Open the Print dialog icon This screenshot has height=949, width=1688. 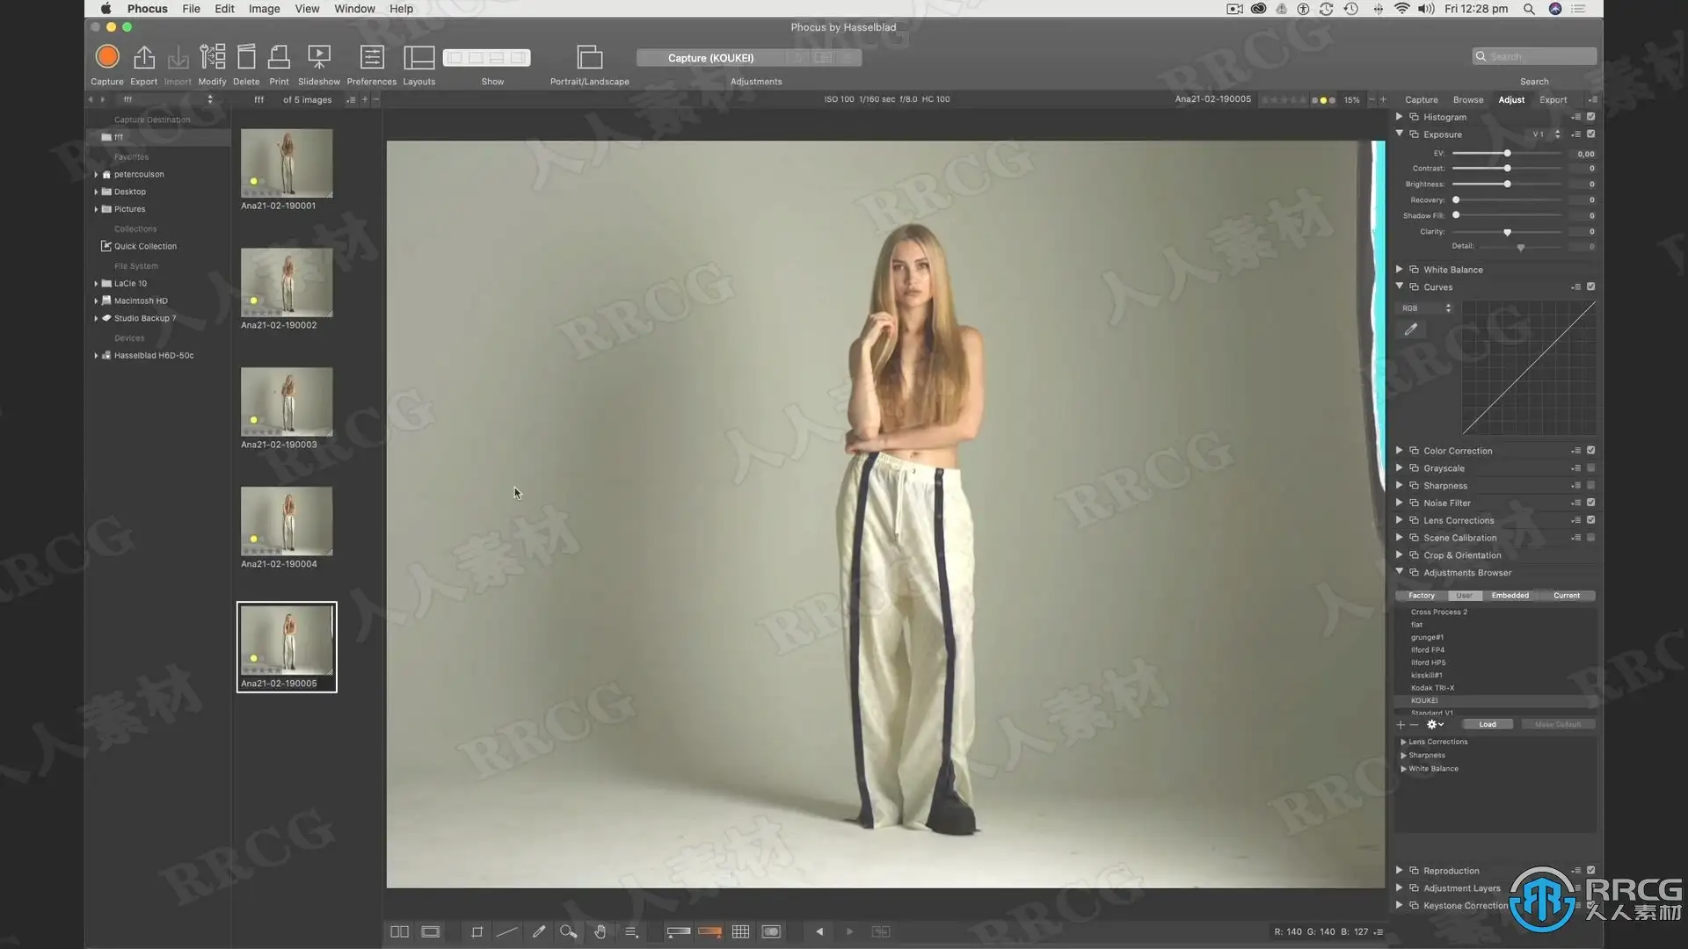[279, 57]
